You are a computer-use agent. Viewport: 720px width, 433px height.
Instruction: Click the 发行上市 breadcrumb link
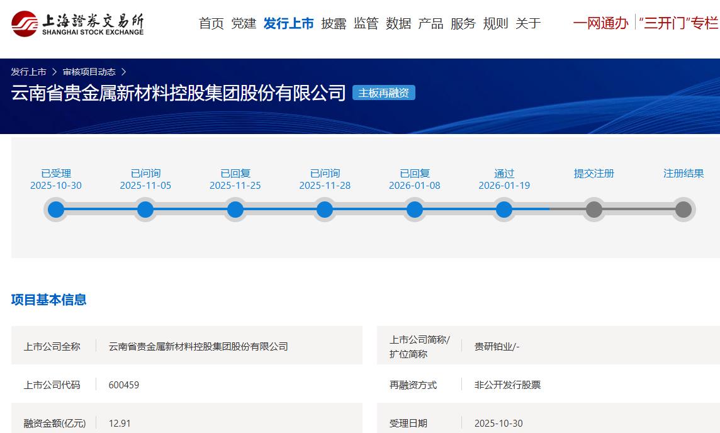click(x=28, y=72)
